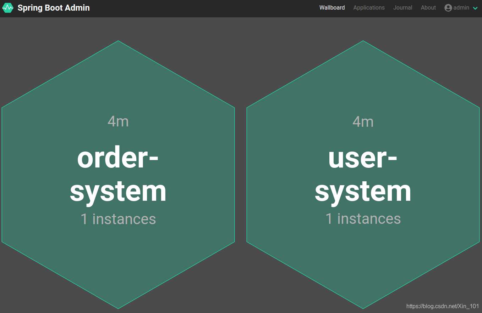The height and width of the screenshot is (313, 482).
Task: Open the Spring Boot Admin home title
Action: pos(54,8)
